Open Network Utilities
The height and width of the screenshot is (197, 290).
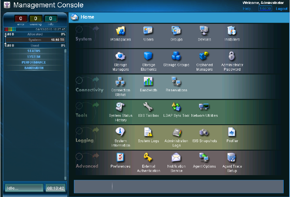coord(204,107)
